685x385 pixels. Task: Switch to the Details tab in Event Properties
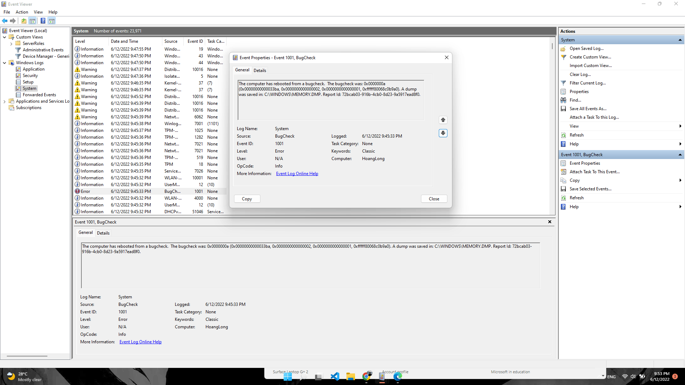[x=260, y=70]
